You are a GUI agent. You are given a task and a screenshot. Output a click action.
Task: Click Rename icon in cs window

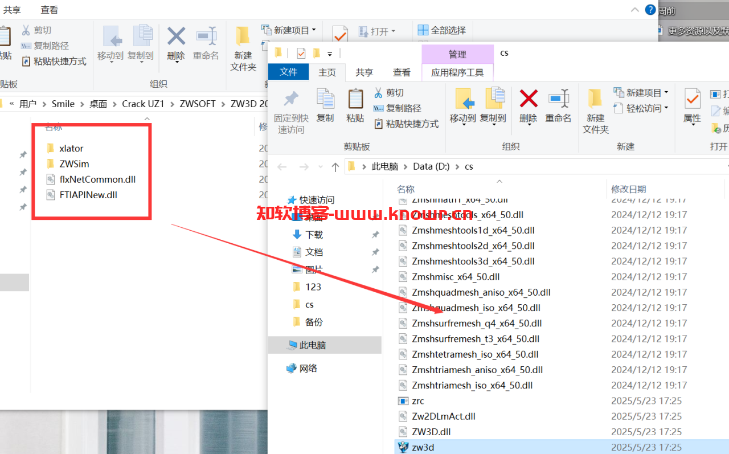coord(558,99)
